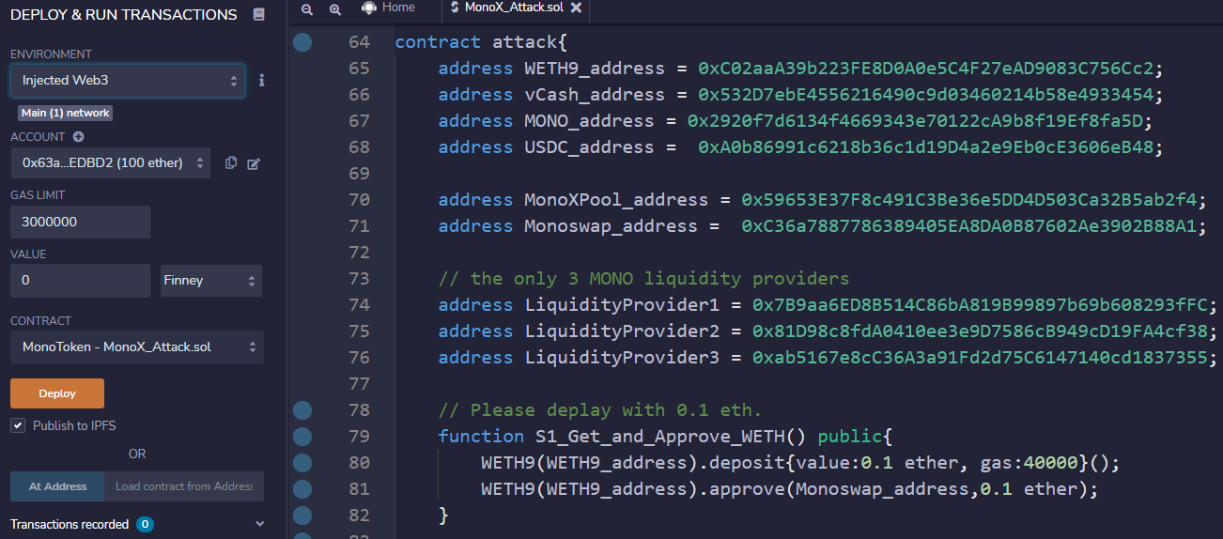Enable Publish to IPFS checkbox
This screenshot has height=539, width=1223.
pyautogui.click(x=18, y=425)
